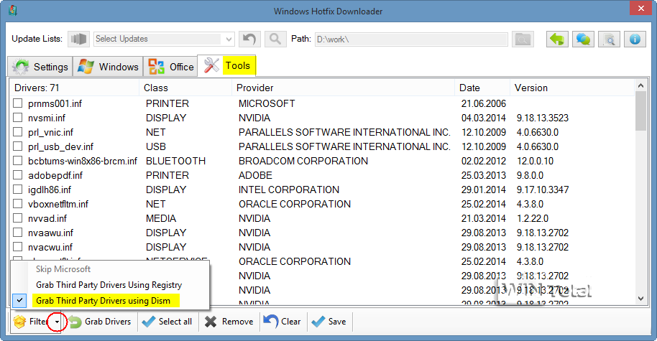Click the magnifier search icon beside Path
The width and height of the screenshot is (657, 341).
[x=275, y=39]
